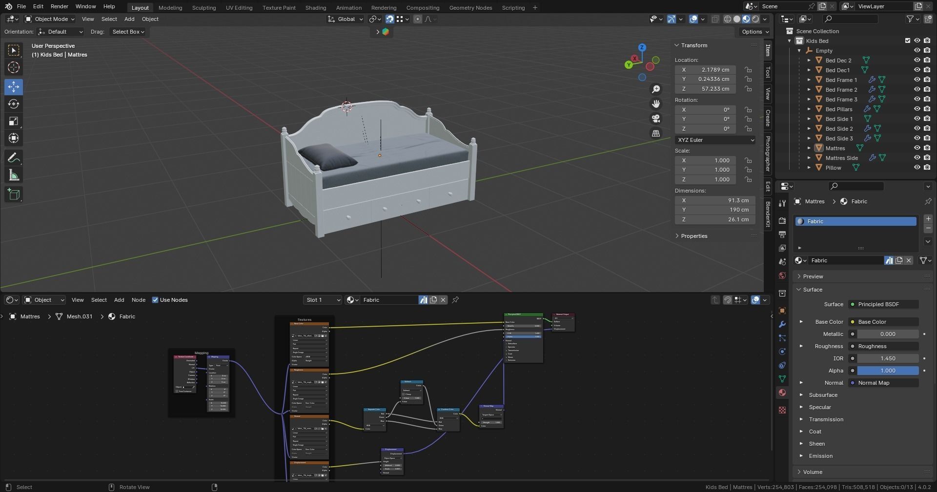Select the Measure tool
The height and width of the screenshot is (492, 937).
pos(14,175)
